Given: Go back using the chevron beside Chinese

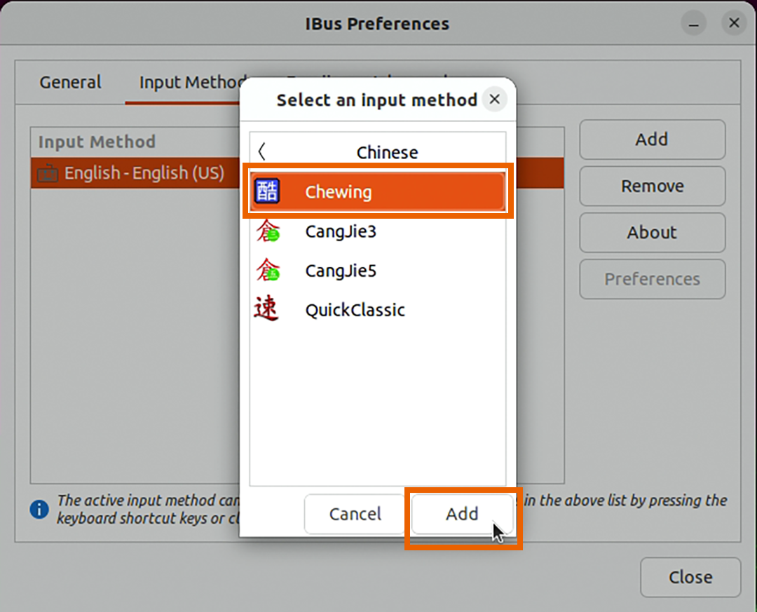Looking at the screenshot, I should [262, 151].
